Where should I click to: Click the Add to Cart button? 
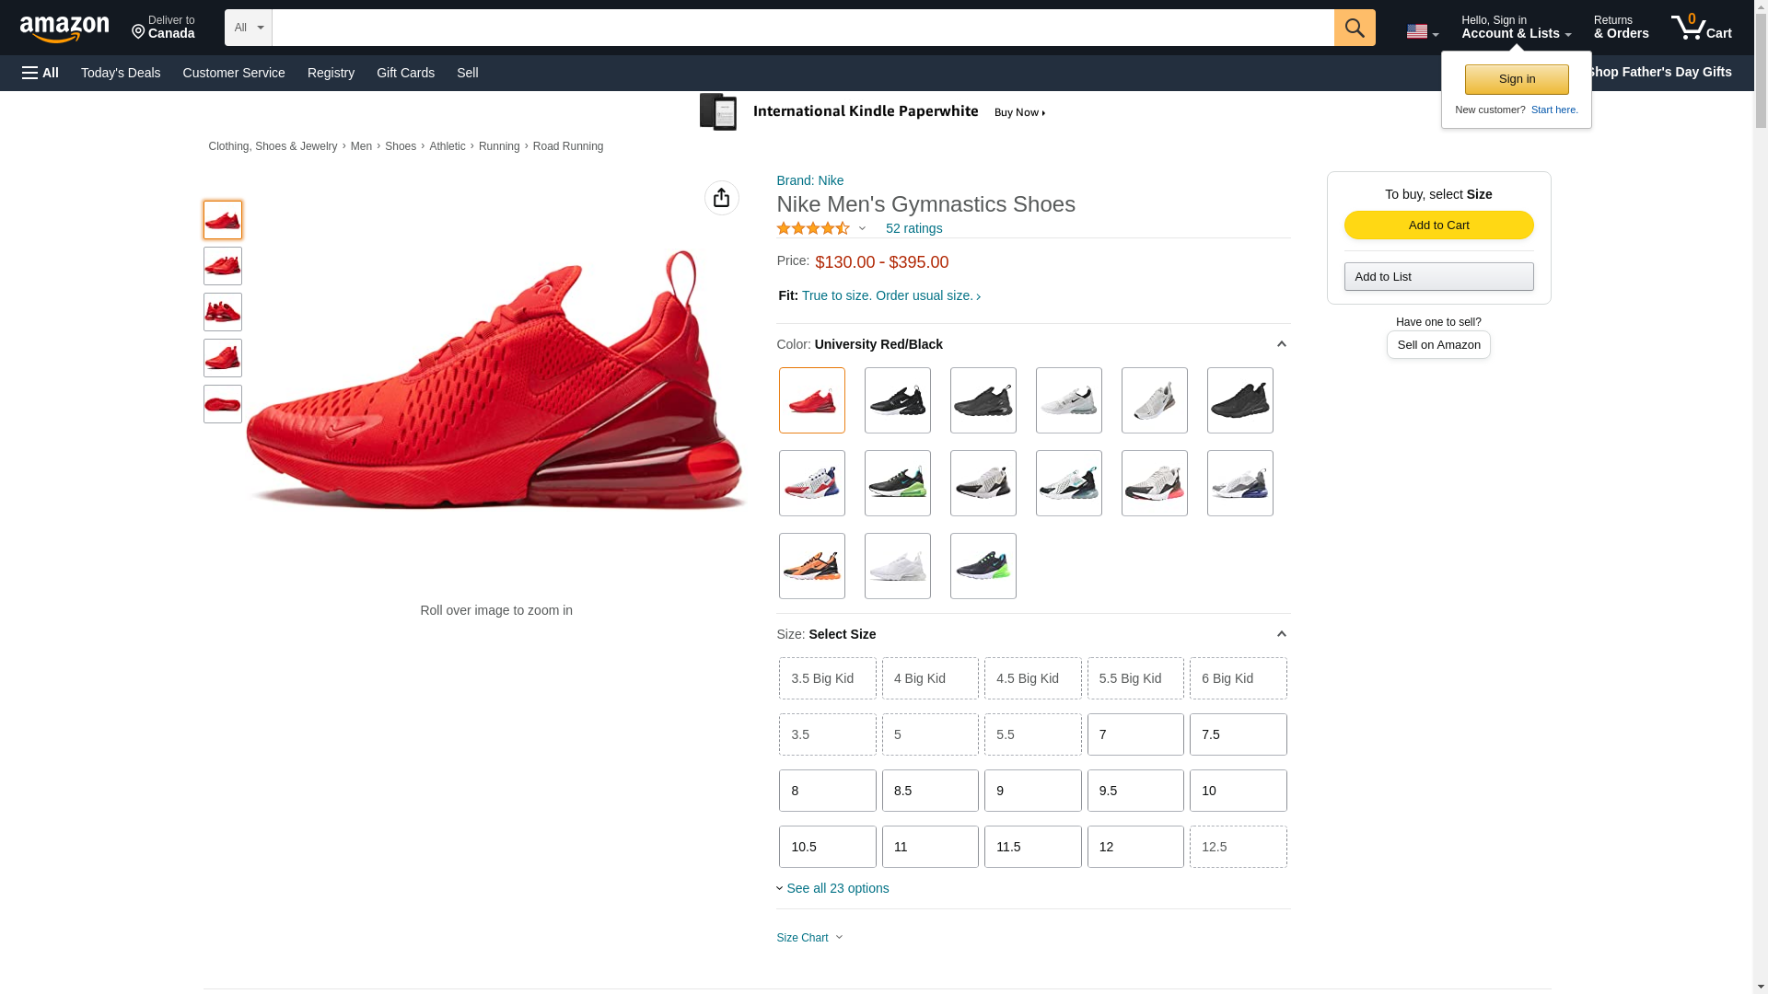tap(1437, 225)
